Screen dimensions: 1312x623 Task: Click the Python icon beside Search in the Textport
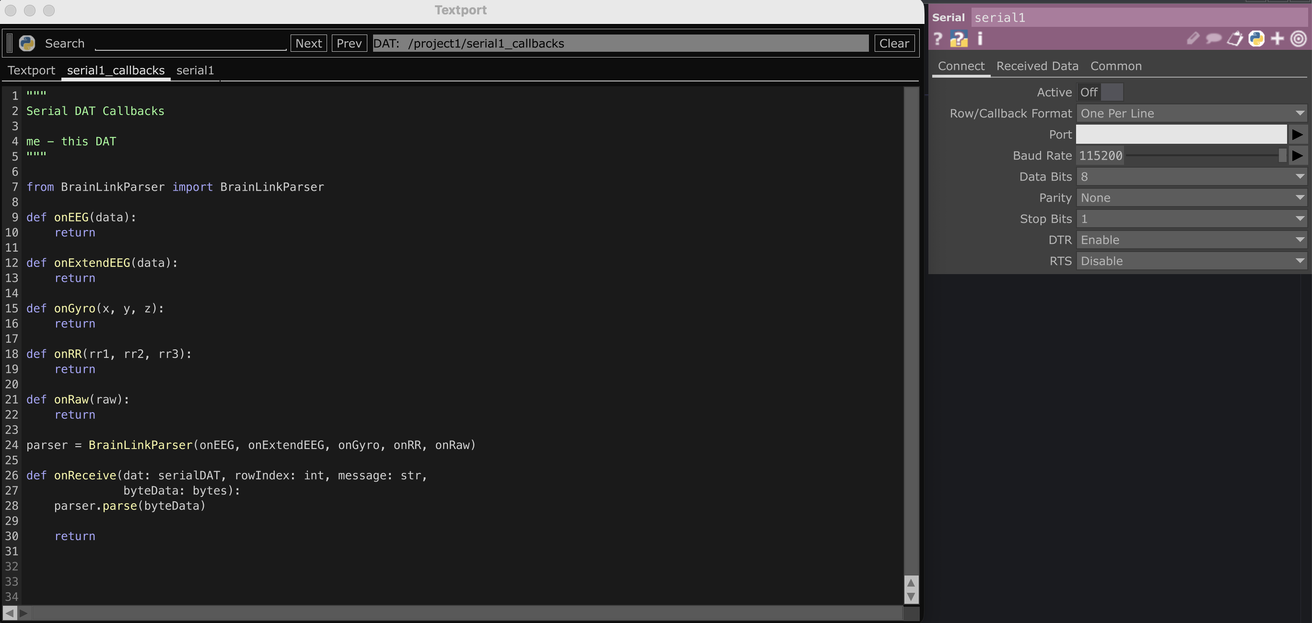[x=27, y=43]
